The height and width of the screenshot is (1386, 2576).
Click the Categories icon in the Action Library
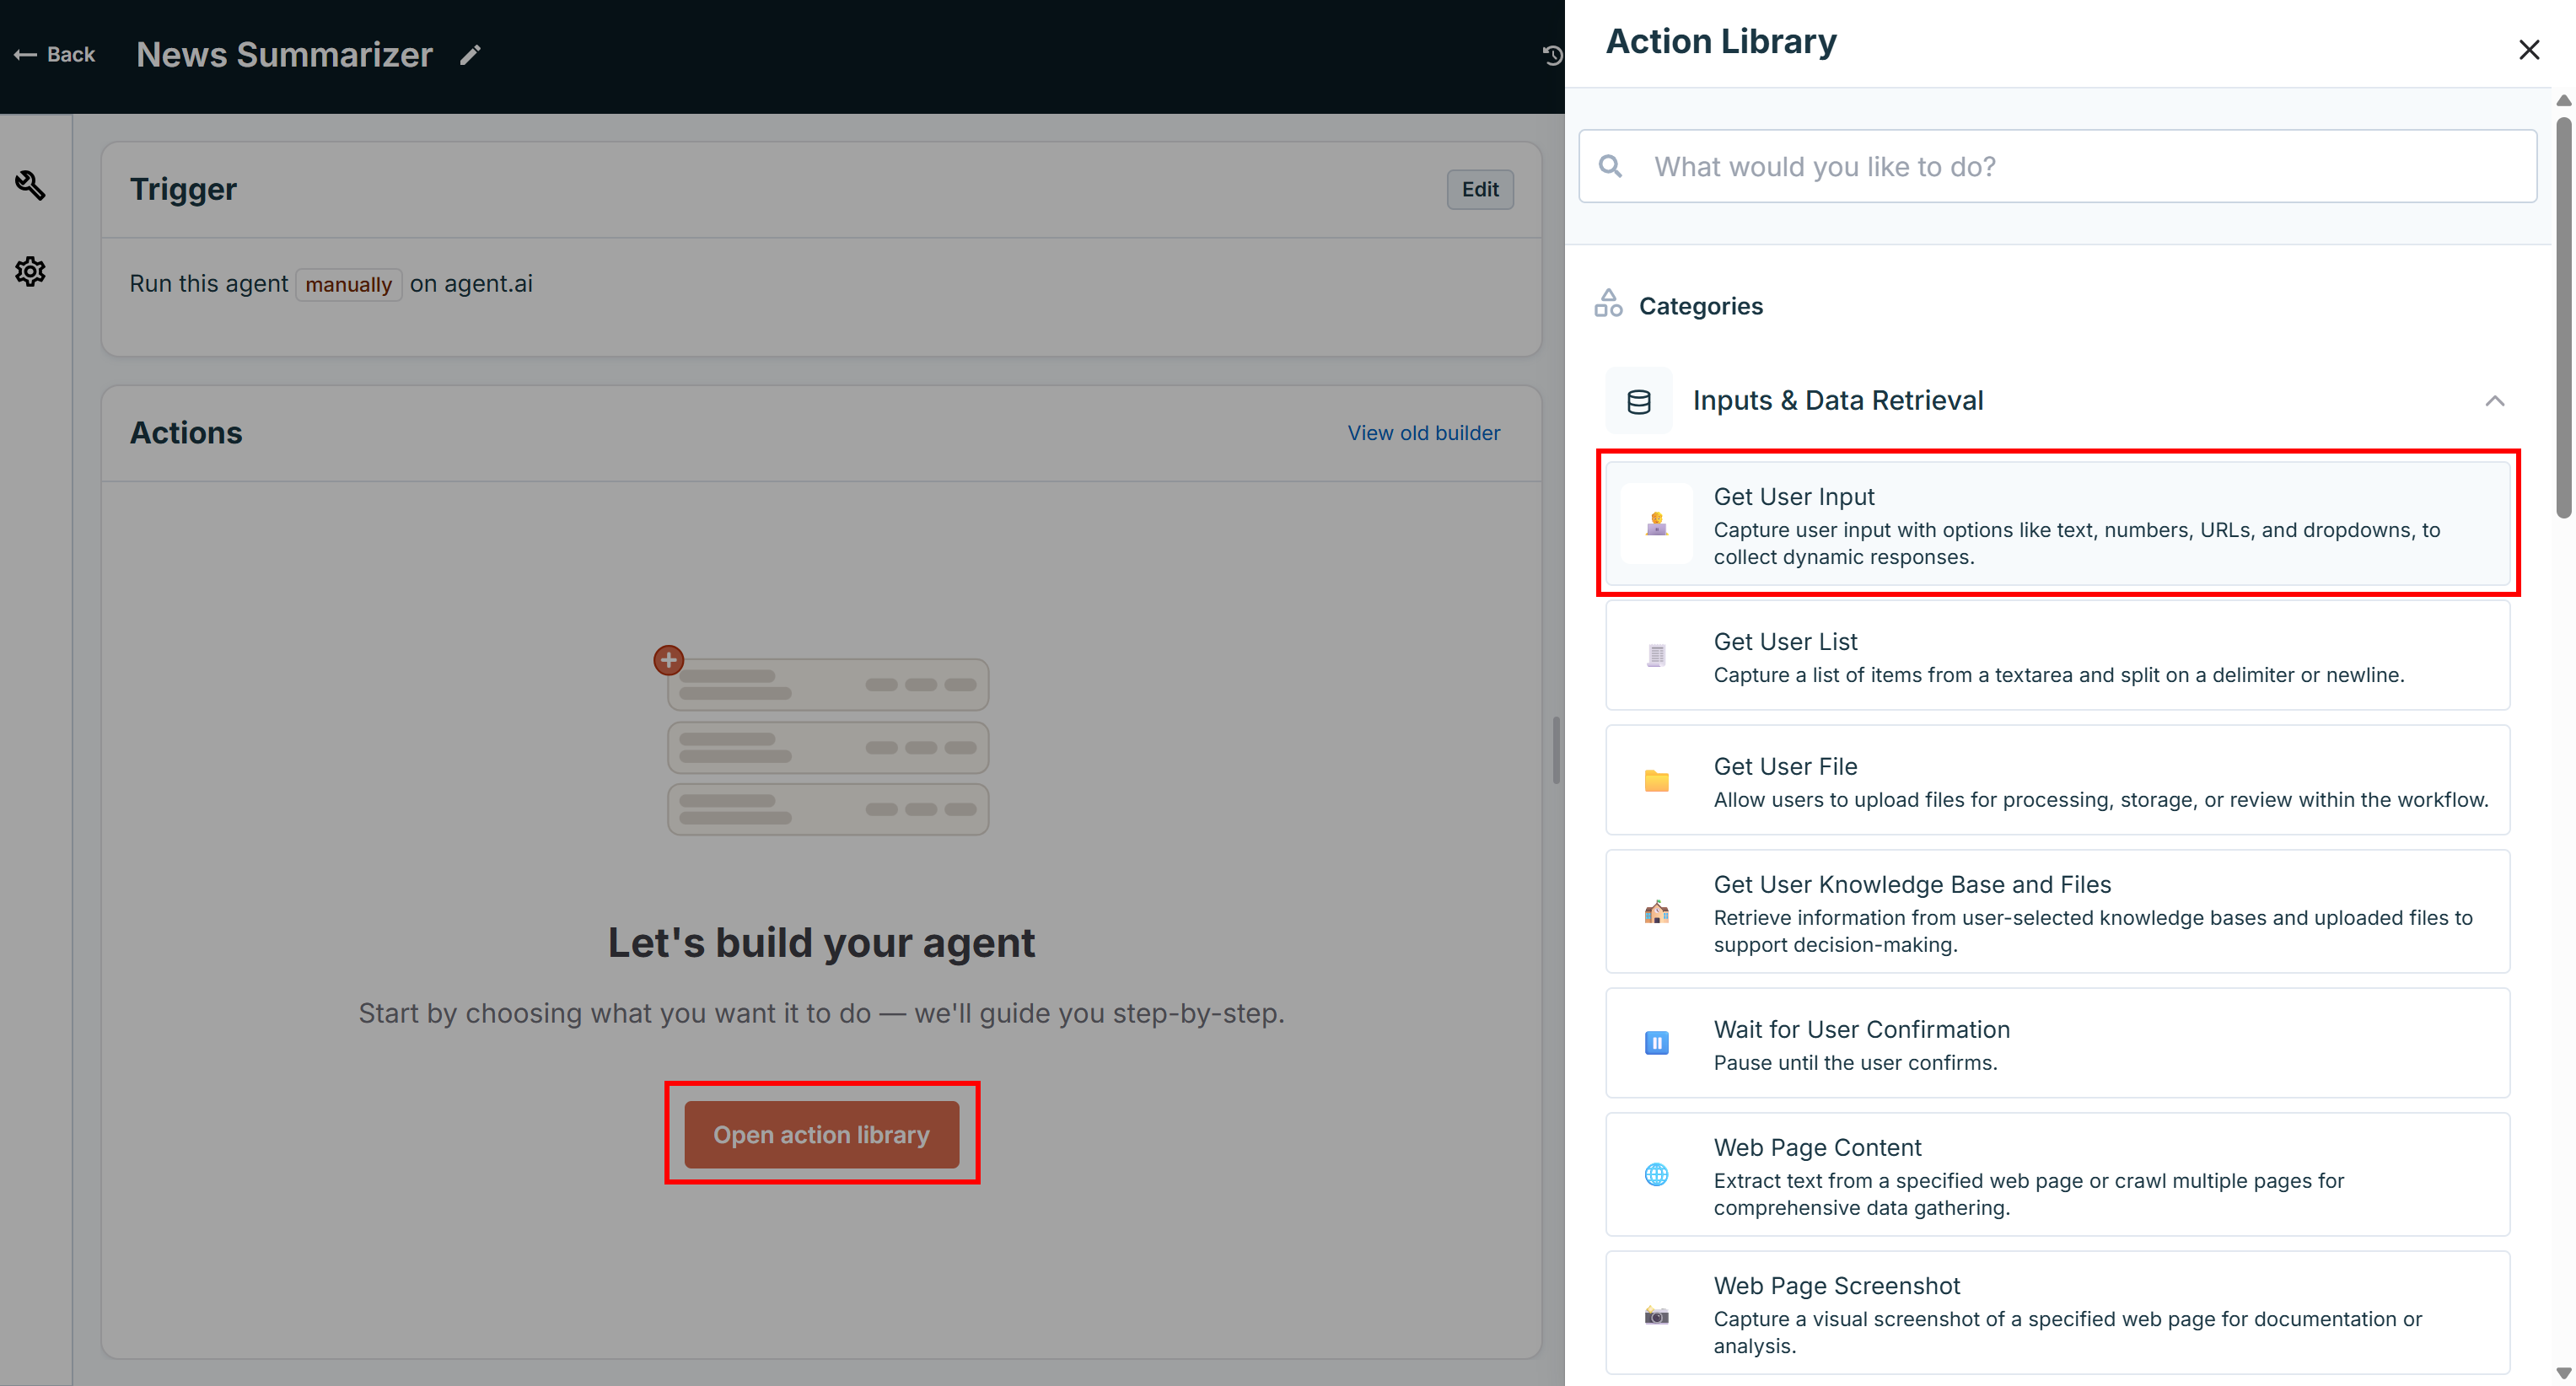point(1608,303)
